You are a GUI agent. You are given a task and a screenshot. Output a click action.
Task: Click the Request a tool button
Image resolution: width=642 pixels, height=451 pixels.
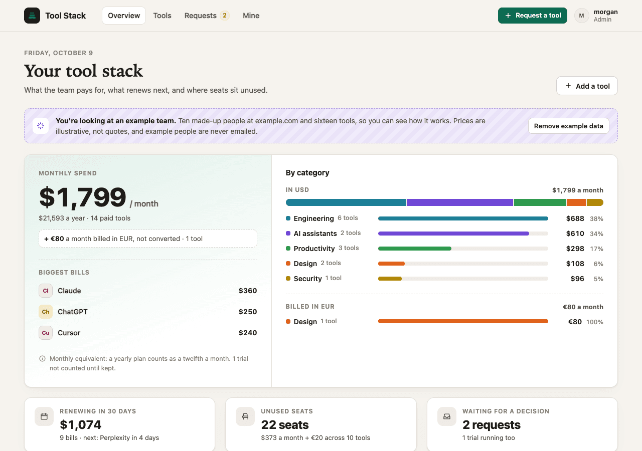533,16
